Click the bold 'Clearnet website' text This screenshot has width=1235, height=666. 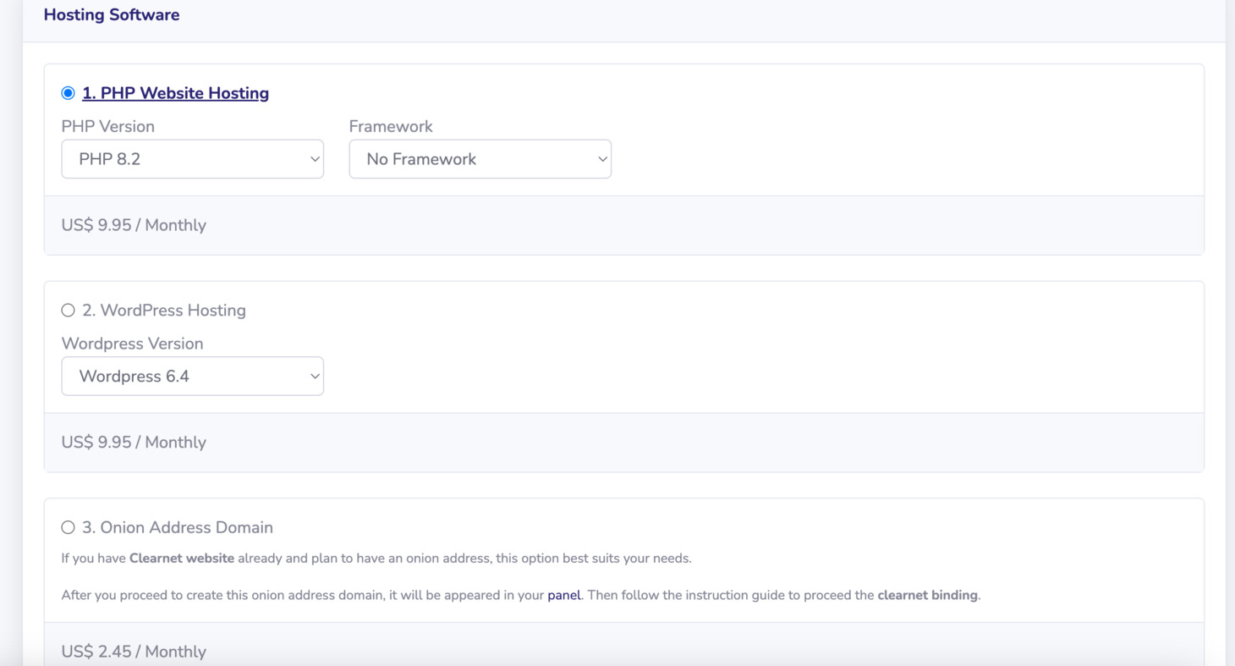[182, 559]
